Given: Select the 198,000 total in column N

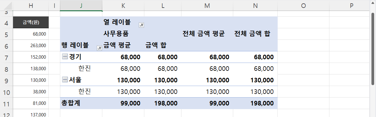Looking at the screenshot, I should pos(255,103).
